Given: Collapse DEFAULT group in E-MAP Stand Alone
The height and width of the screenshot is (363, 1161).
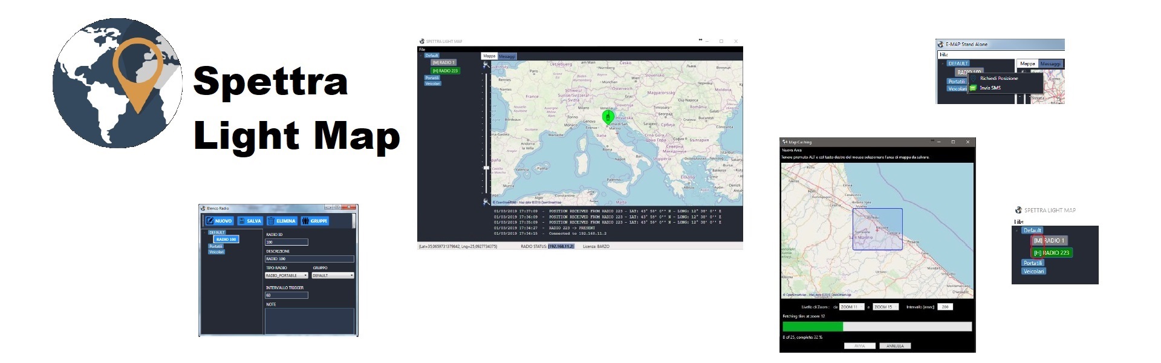Looking at the screenshot, I should coord(943,64).
